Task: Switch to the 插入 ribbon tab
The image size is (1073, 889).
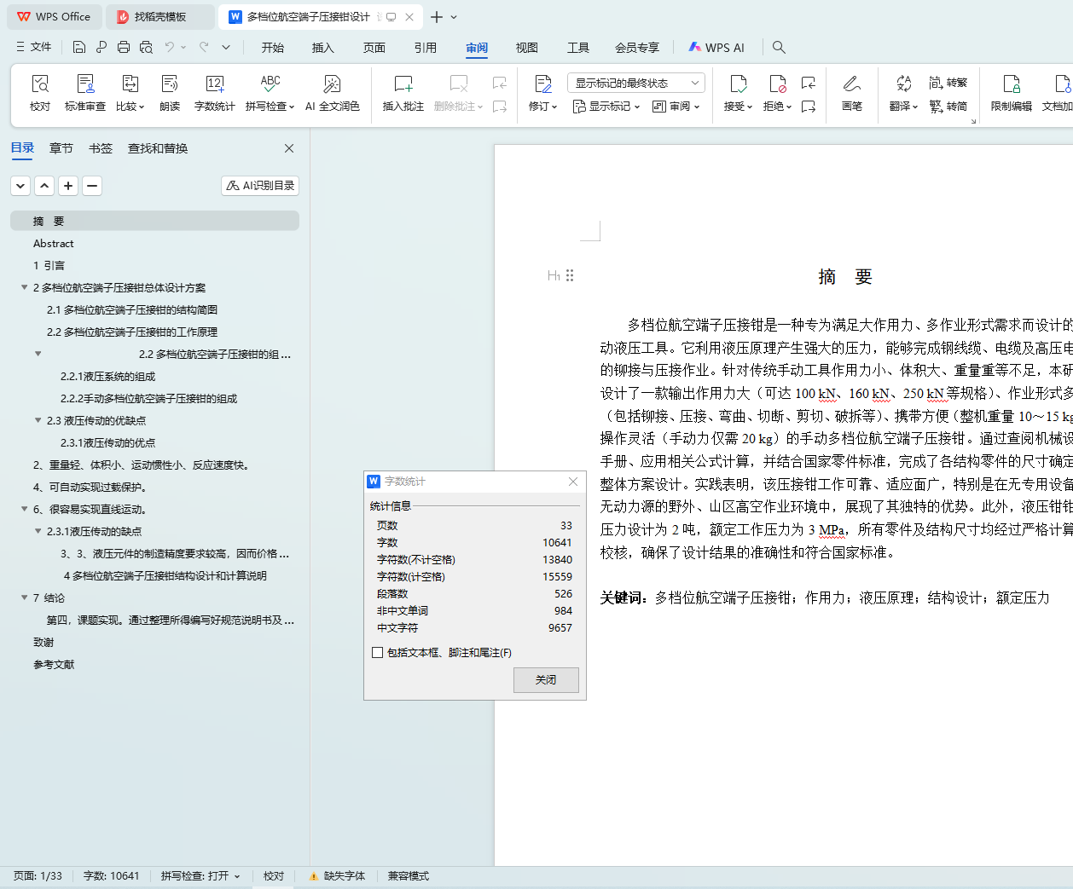Action: pos(323,48)
